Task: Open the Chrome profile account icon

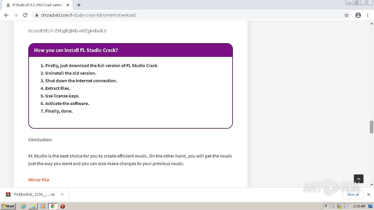Action: (x=358, y=15)
